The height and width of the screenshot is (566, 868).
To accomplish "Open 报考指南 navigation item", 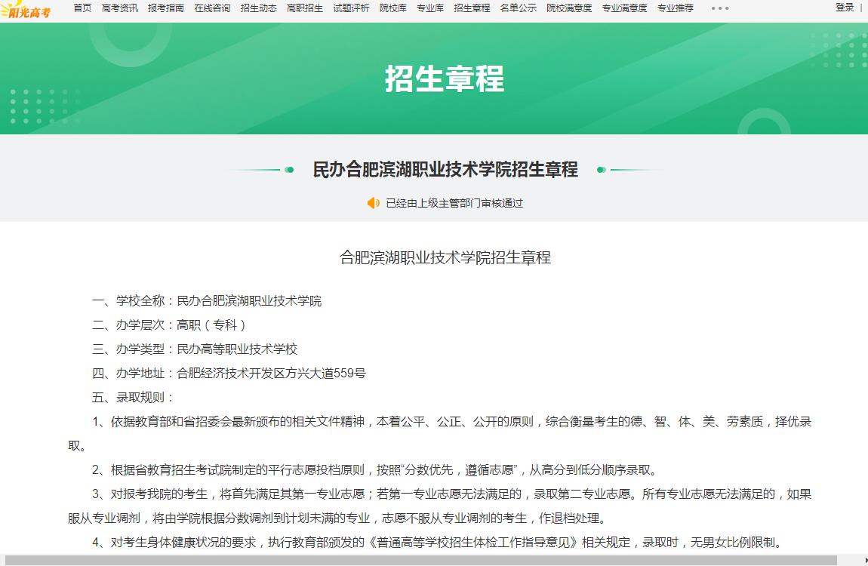I will pos(166,8).
